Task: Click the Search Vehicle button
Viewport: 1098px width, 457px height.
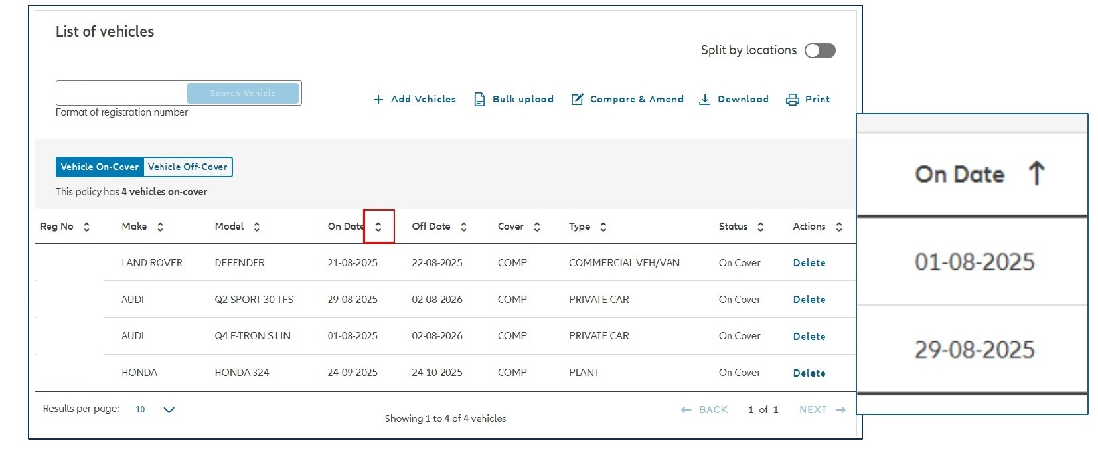Action: tap(243, 94)
